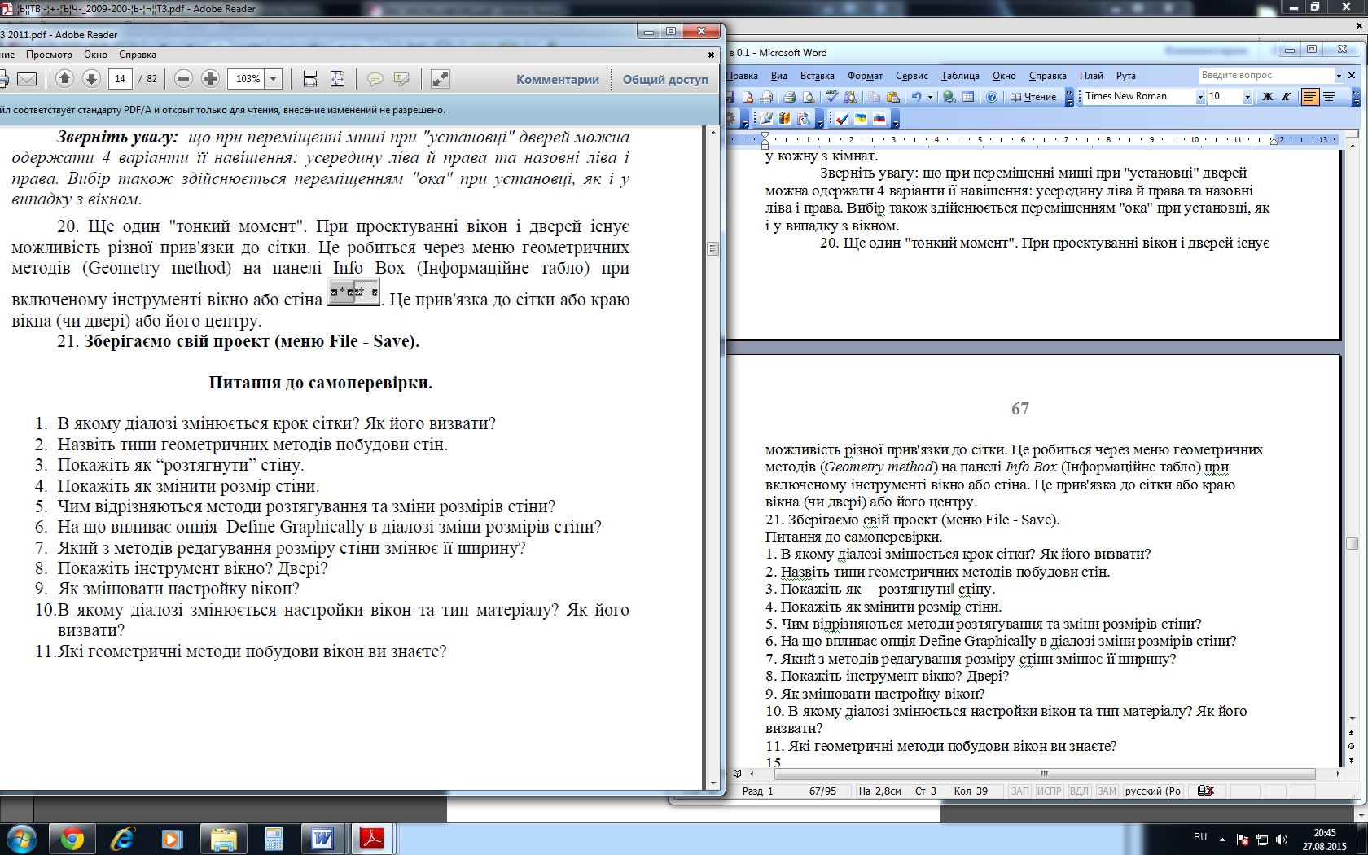Click the Word vertical scrollbar thumb

point(1352,543)
